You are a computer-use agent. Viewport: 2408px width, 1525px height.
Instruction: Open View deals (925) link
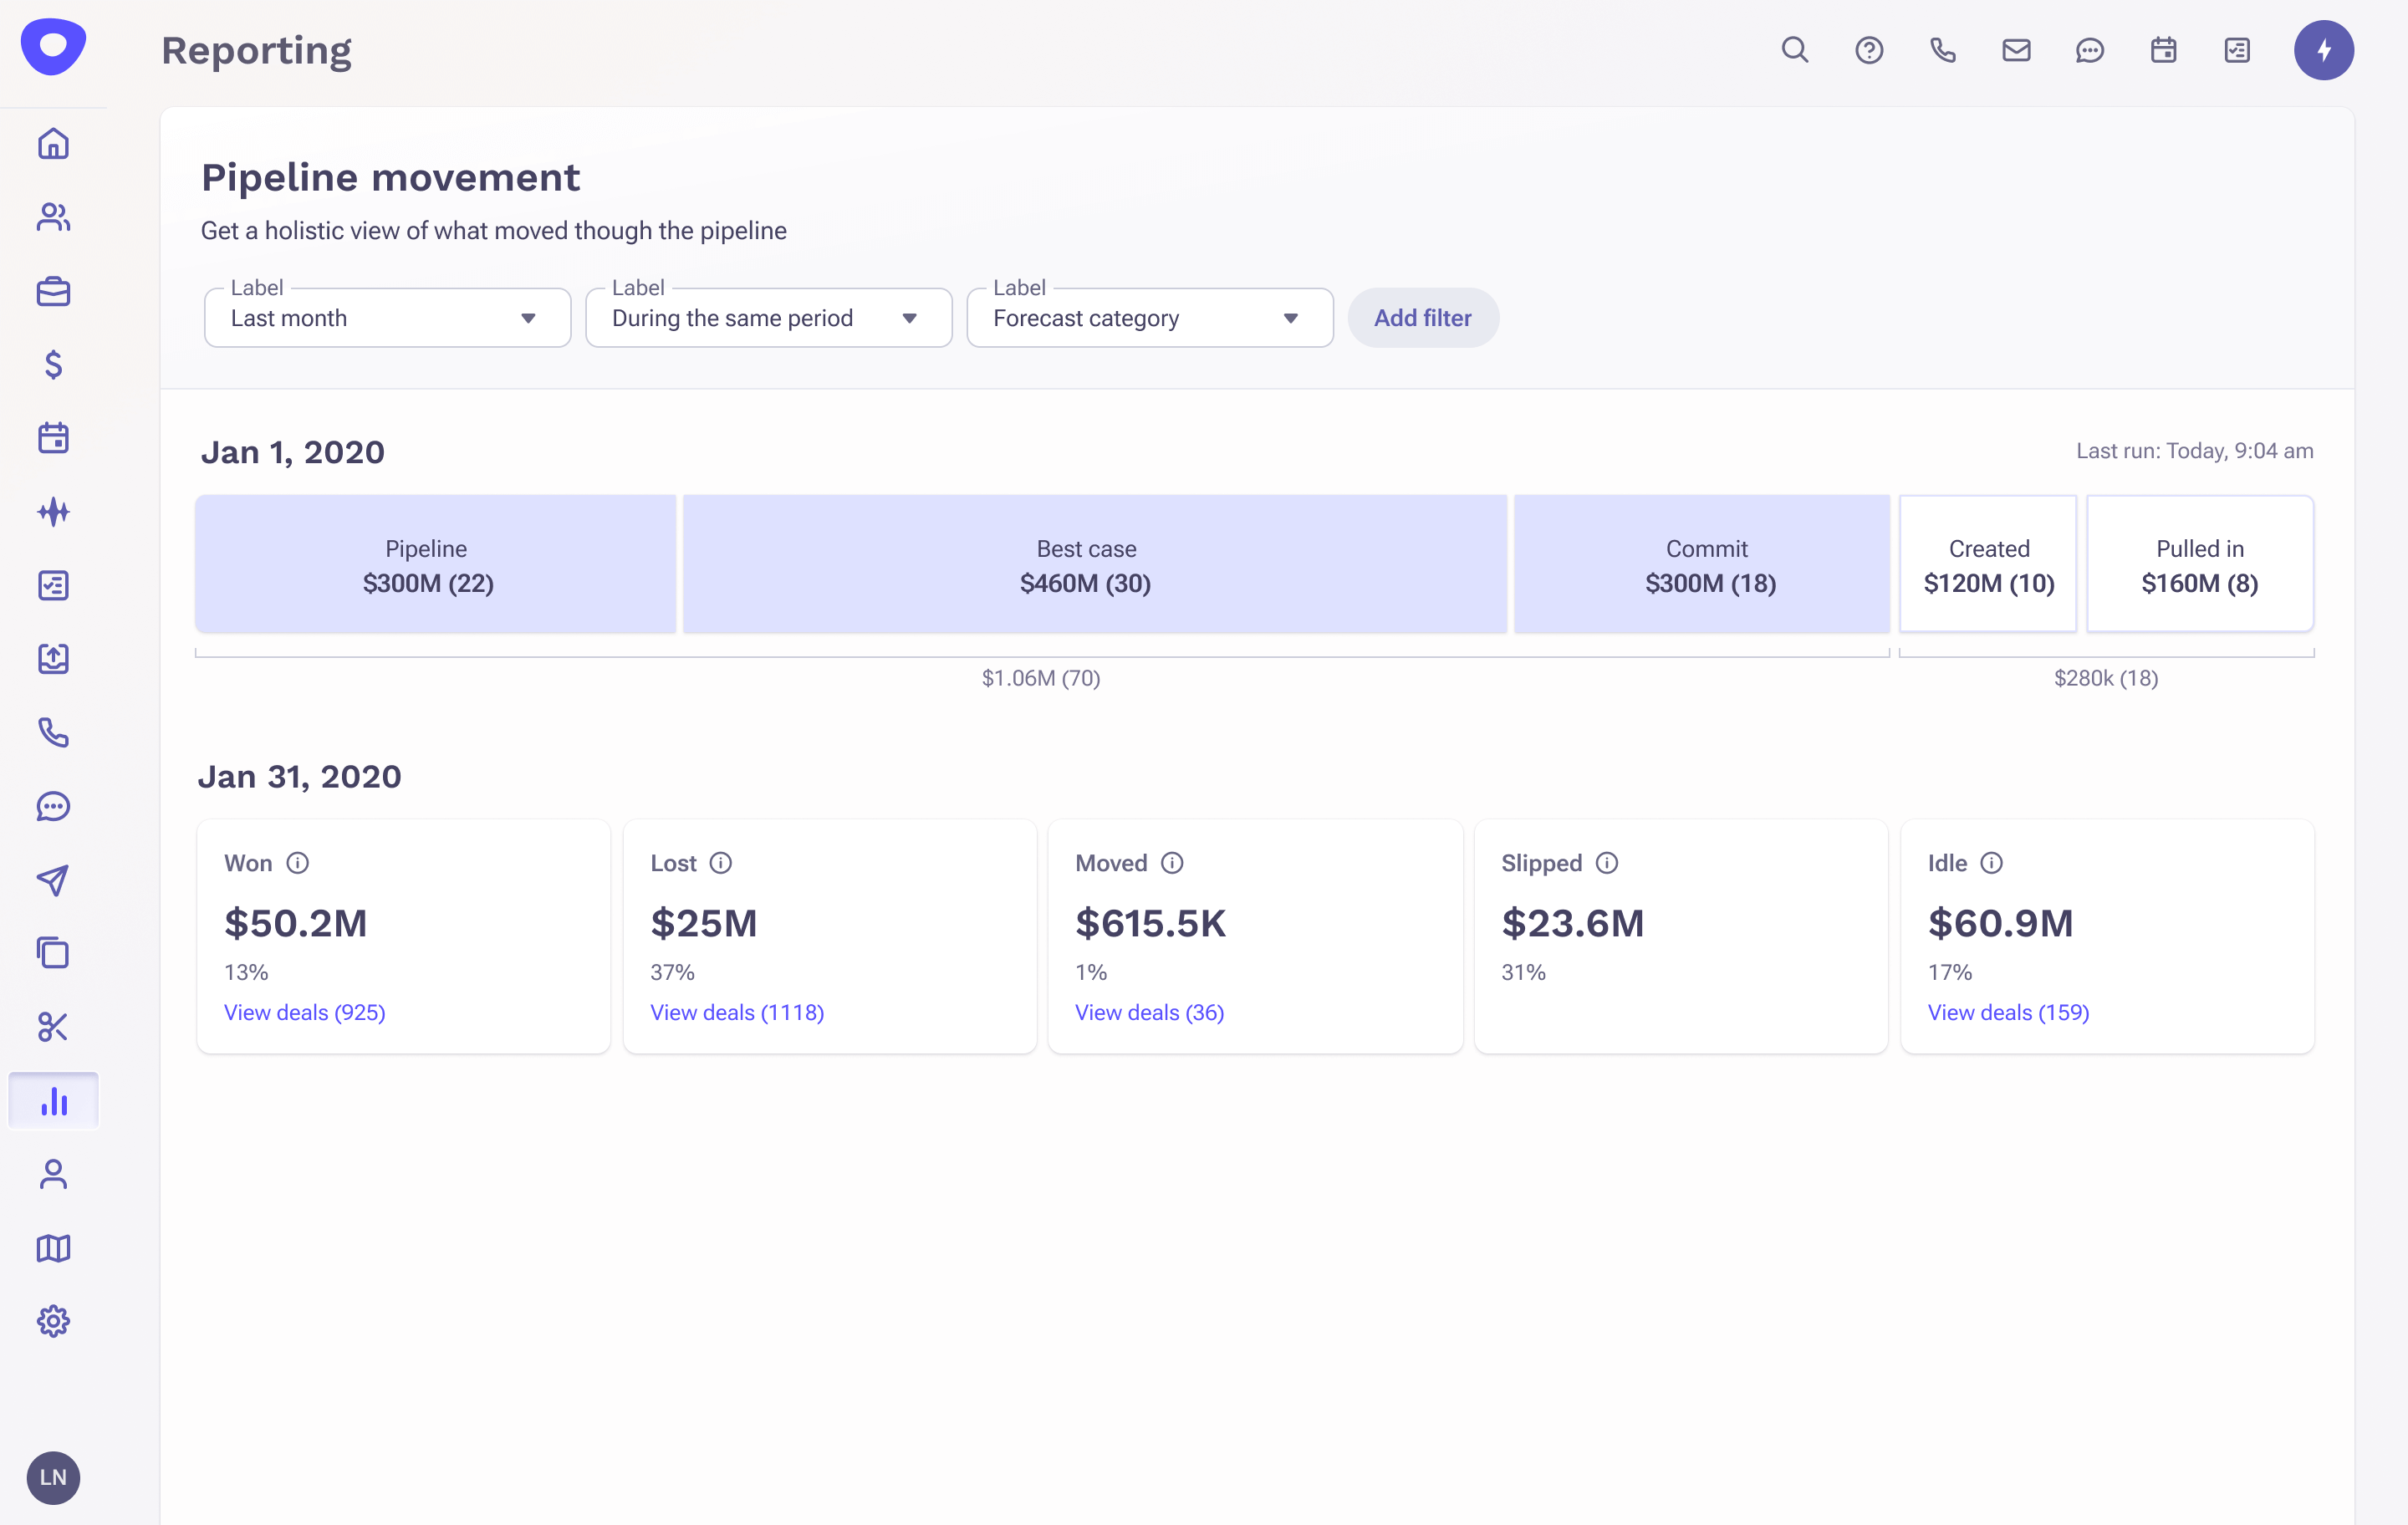click(x=305, y=1012)
